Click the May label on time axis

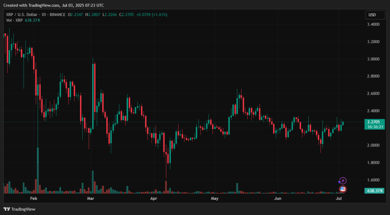click(x=214, y=199)
